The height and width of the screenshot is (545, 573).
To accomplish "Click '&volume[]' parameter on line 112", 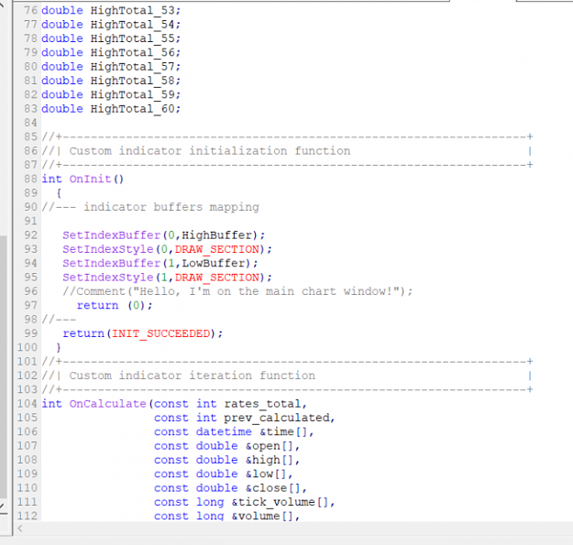I will [x=262, y=517].
